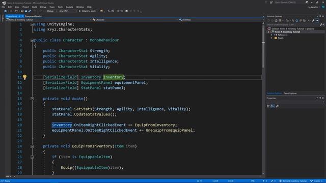Open the Any CPU platform dropdown
The height and width of the screenshot is (183, 326).
coord(68,11)
